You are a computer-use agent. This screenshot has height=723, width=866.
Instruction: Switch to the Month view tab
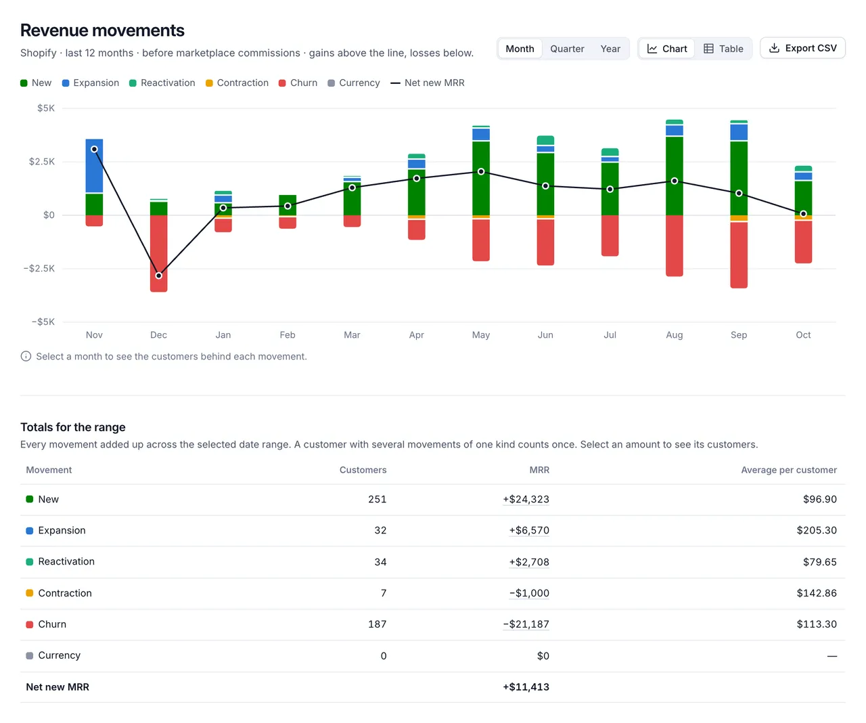(x=520, y=49)
